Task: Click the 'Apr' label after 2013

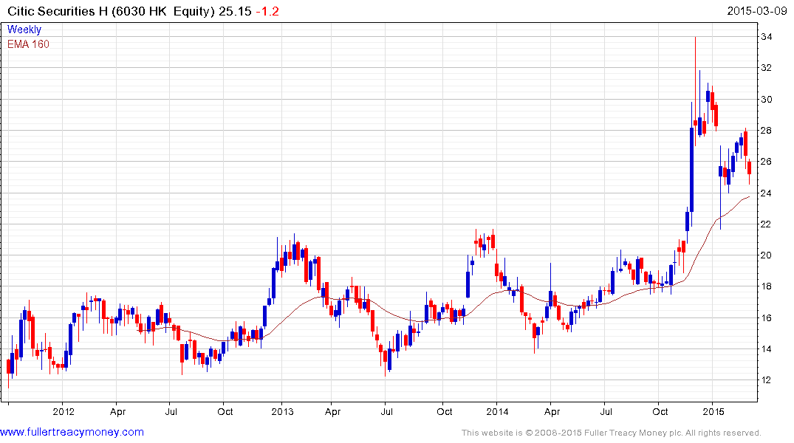Action: [x=332, y=411]
